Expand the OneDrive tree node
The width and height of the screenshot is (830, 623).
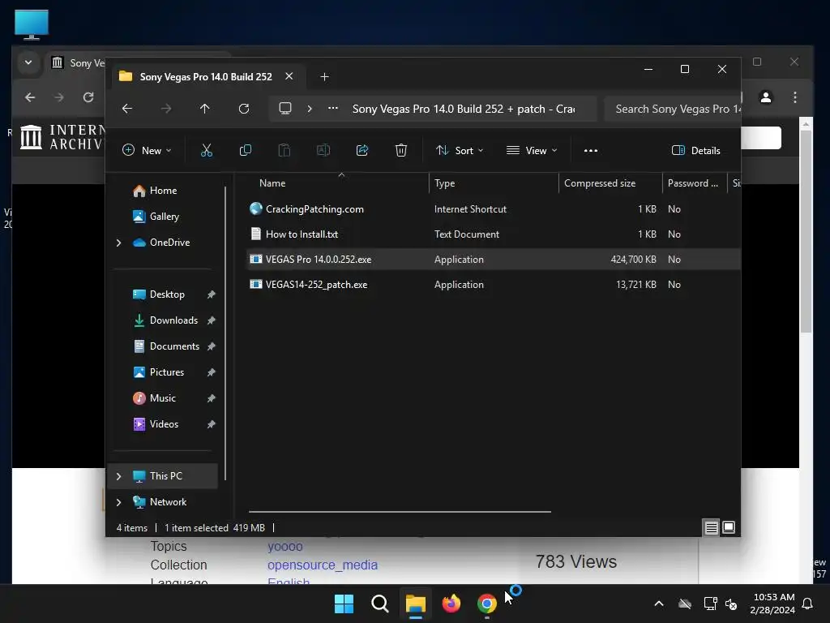pos(118,243)
